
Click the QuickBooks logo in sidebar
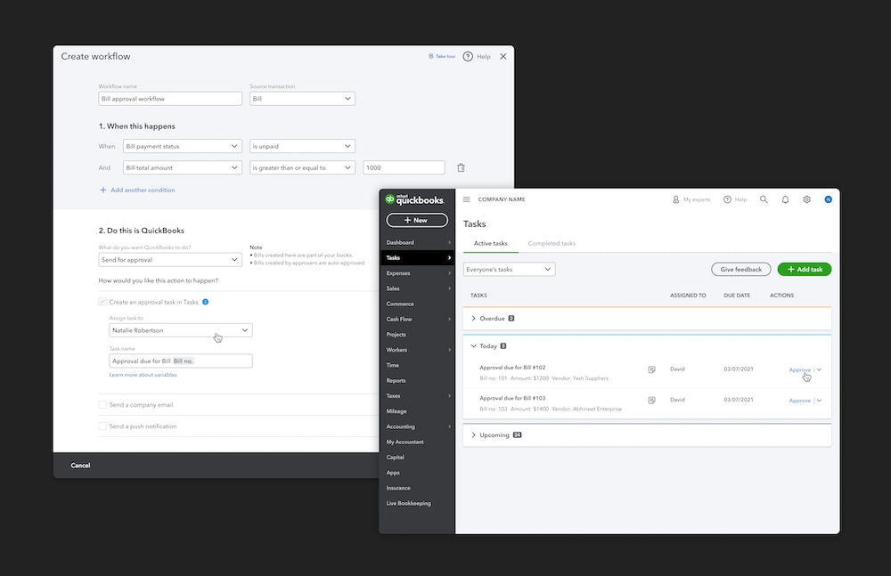click(414, 199)
